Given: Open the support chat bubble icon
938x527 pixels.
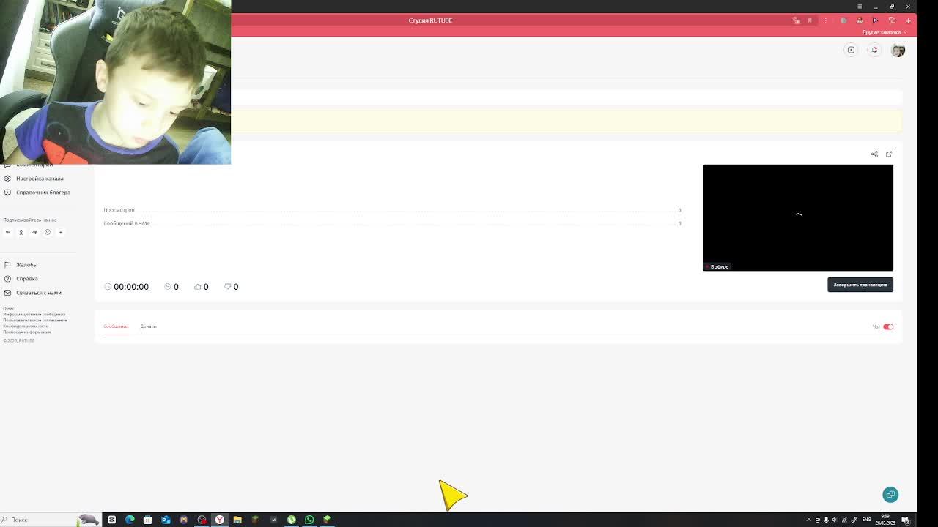Looking at the screenshot, I should 890,495.
